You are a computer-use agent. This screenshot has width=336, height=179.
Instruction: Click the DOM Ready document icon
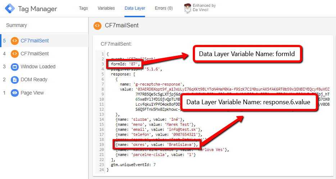coord(15,80)
